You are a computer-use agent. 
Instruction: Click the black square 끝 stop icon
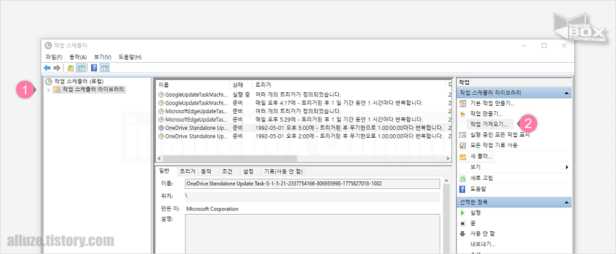463,223
